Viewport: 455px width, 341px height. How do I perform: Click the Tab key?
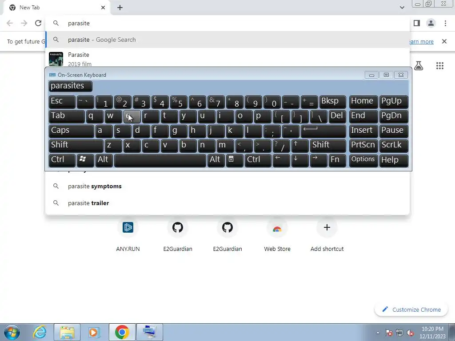(67, 117)
